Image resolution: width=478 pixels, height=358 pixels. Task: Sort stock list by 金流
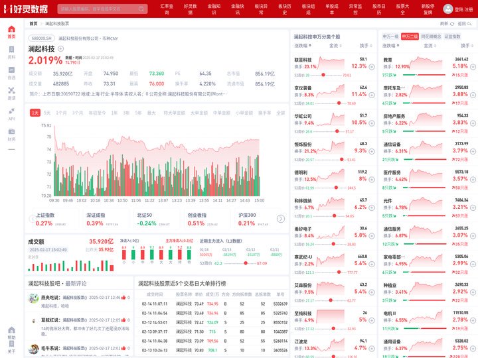335,46
